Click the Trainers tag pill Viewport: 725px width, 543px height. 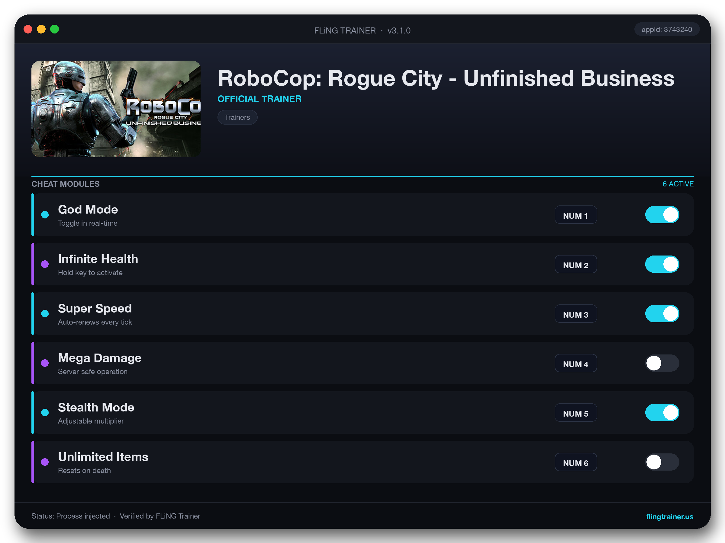(x=237, y=117)
